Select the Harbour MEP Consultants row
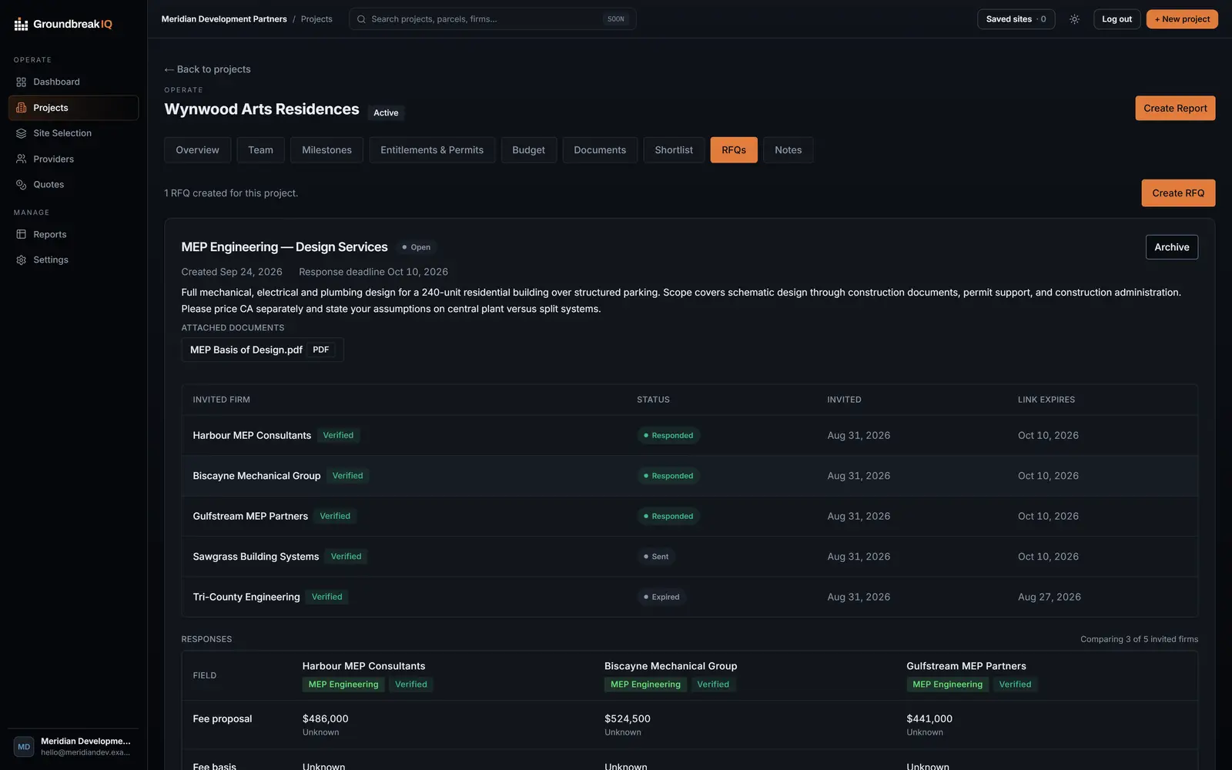 (x=689, y=436)
